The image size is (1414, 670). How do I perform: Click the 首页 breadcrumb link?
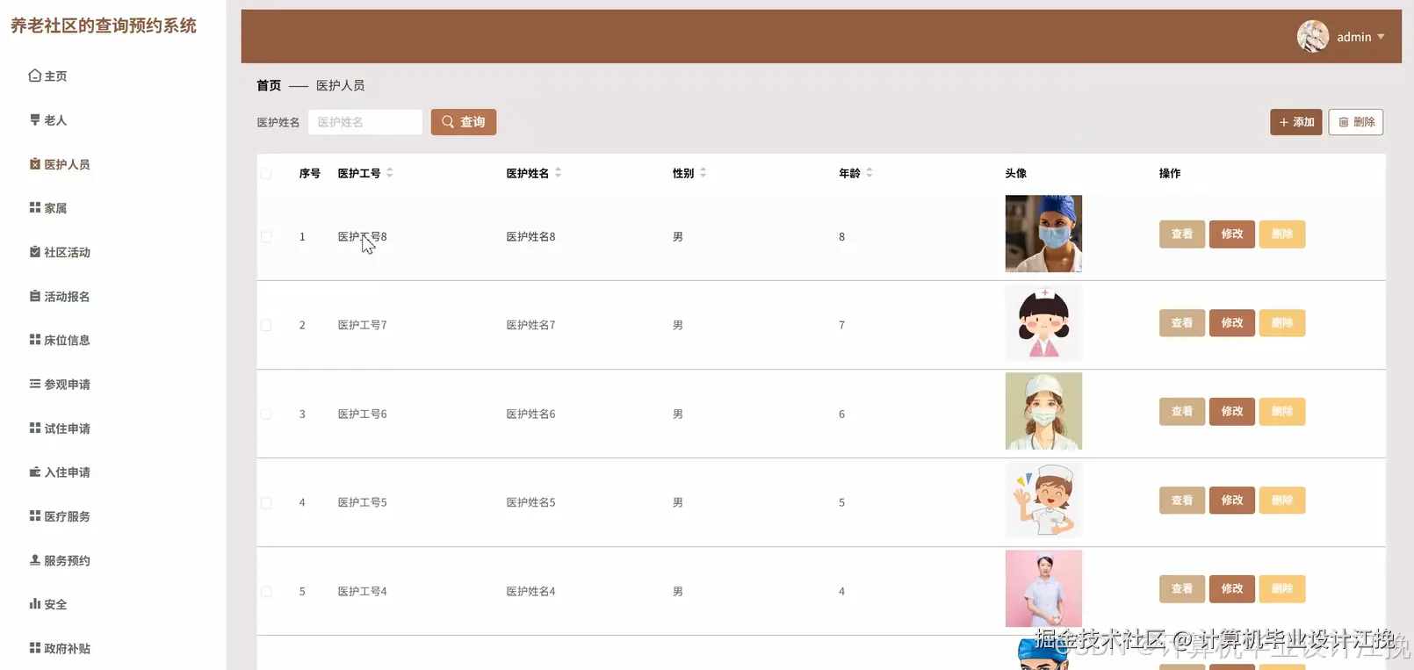(x=269, y=85)
